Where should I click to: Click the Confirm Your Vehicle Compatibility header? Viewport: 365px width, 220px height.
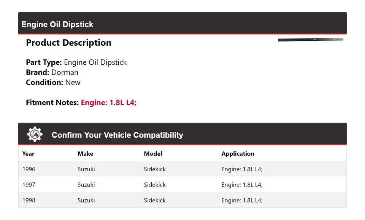pos(117,135)
